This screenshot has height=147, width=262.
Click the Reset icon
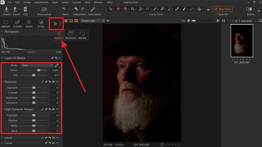(x=64, y=9)
